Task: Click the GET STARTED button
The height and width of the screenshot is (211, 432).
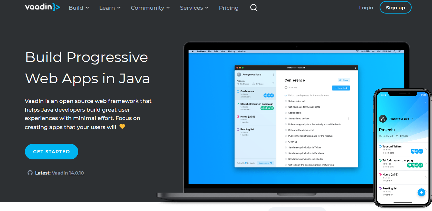Action: (51, 152)
